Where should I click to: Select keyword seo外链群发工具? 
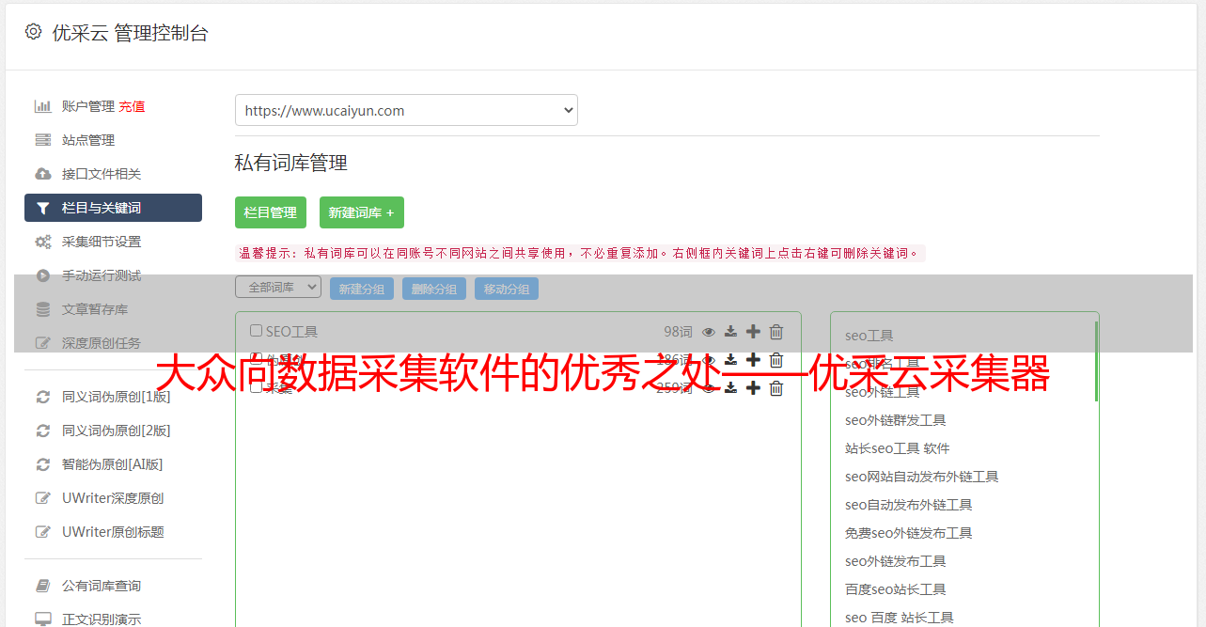click(896, 420)
